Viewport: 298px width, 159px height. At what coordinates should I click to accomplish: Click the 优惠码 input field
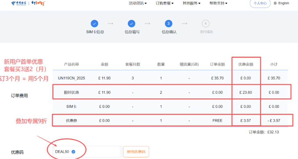pyautogui.click(x=97, y=152)
